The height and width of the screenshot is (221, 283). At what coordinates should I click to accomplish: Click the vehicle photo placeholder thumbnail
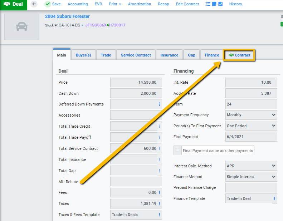[x=22, y=27]
